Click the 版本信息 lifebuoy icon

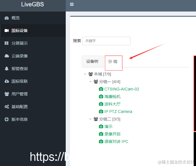7,119
